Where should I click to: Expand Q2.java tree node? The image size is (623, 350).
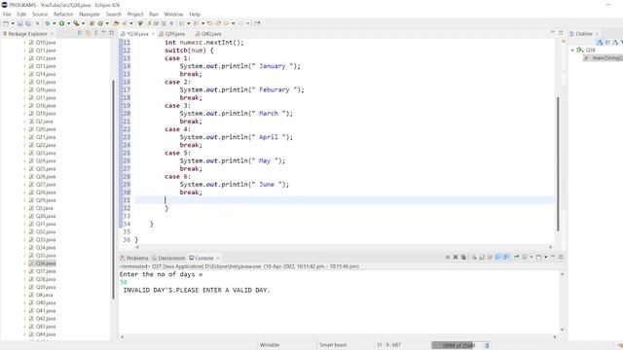pyautogui.click(x=24, y=122)
